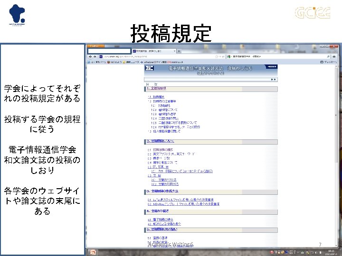Viewport: 342px width, 256px height.
Task: Open the news feed bookmark
Action: [x=131, y=62]
